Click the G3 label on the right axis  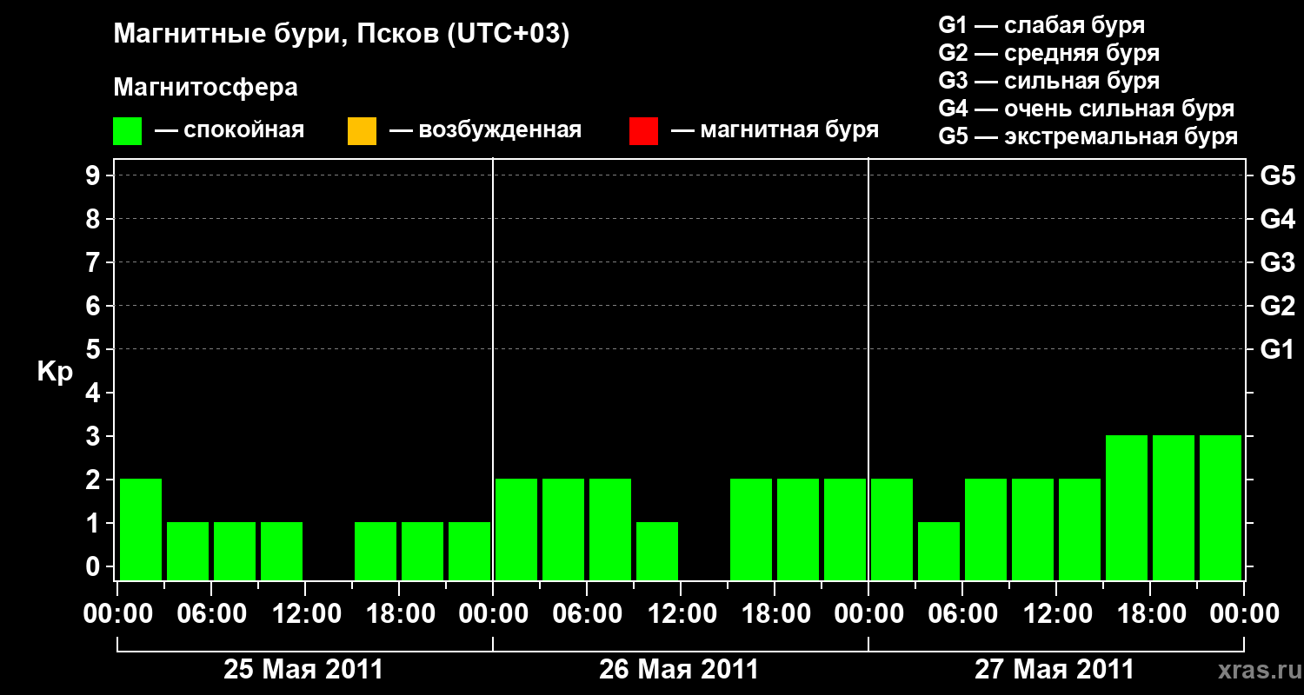[x=1278, y=262]
